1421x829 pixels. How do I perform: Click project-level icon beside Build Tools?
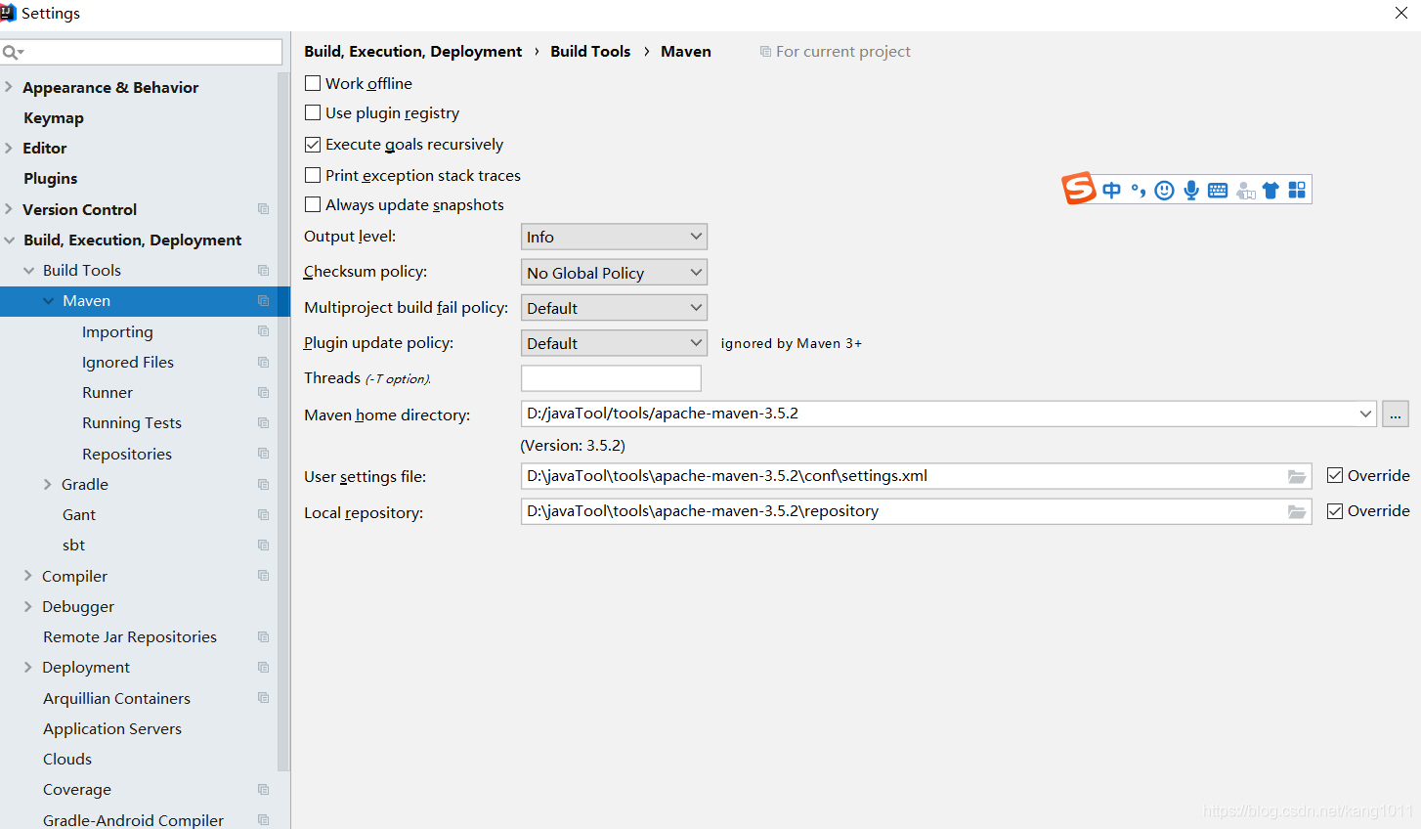pyautogui.click(x=263, y=270)
